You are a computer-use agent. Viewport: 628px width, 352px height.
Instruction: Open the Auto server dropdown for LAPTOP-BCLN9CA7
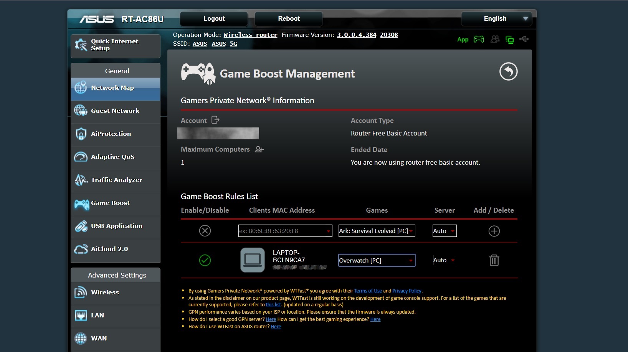[x=445, y=260]
